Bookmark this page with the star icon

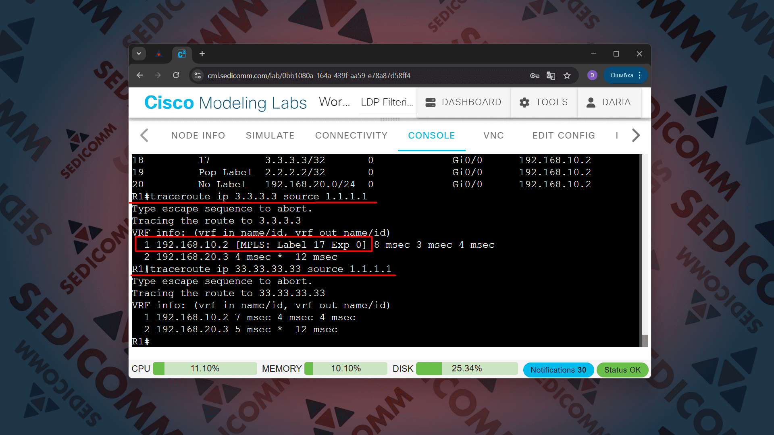(x=567, y=75)
